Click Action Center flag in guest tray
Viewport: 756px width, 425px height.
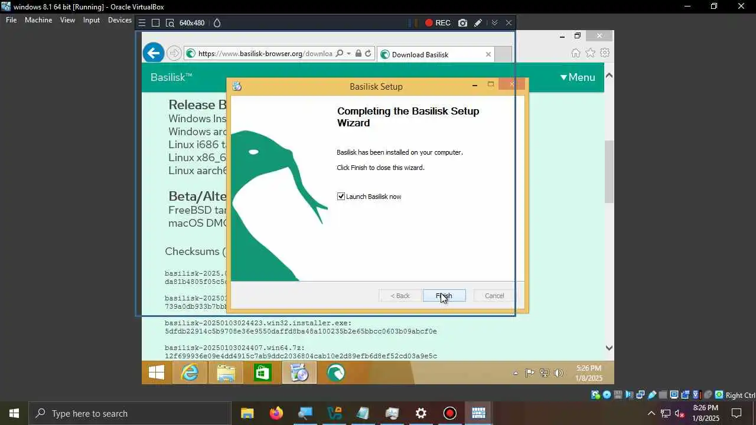530,373
